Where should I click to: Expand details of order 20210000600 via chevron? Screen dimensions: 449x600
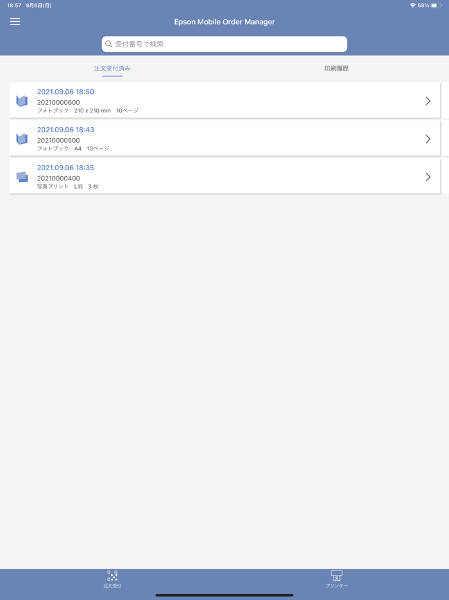(428, 100)
